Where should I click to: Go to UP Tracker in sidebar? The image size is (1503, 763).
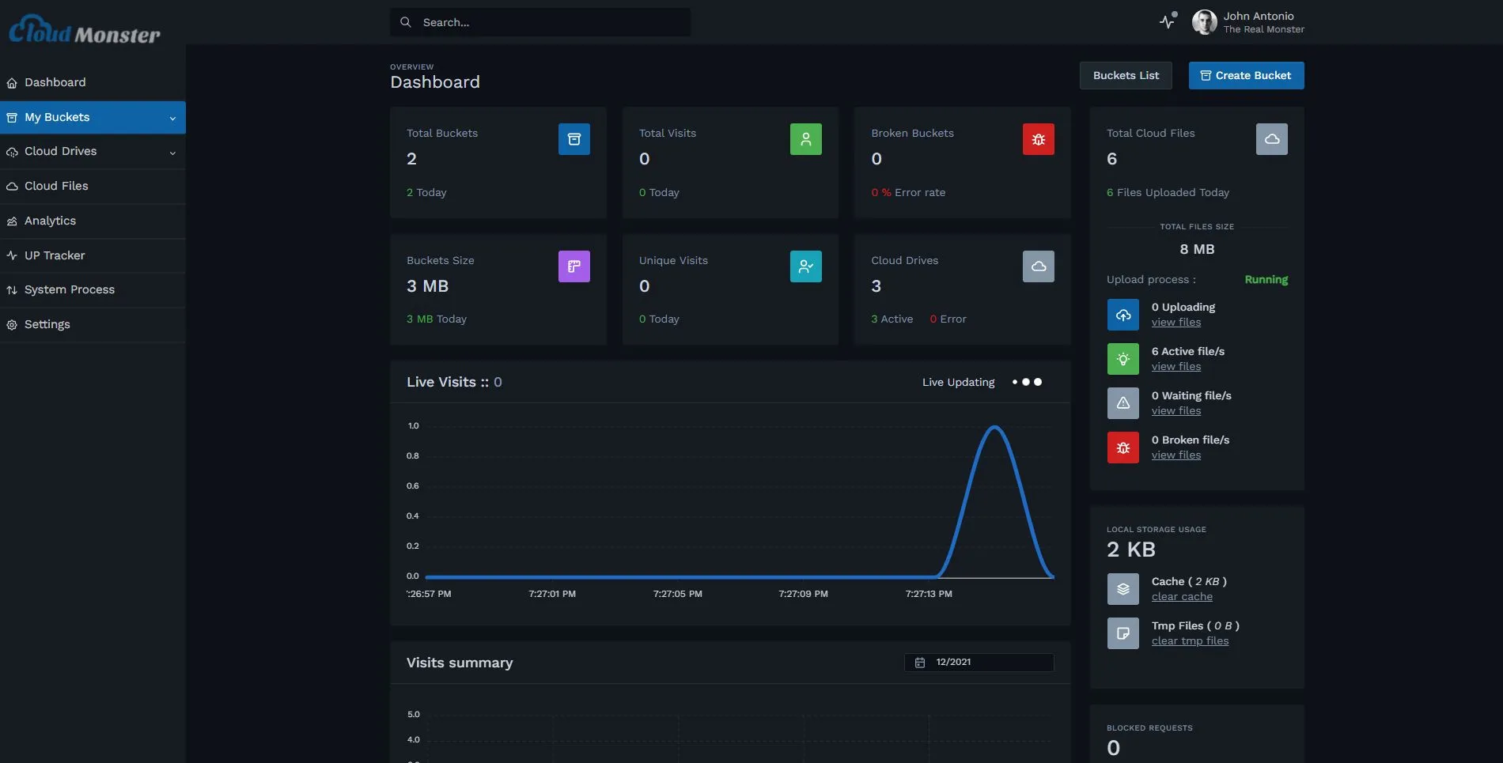(x=54, y=255)
